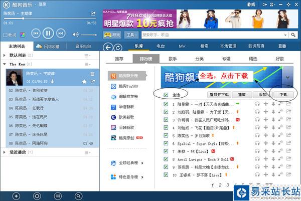Skip to the next track
This screenshot has width=301, height=201.
point(61,34)
